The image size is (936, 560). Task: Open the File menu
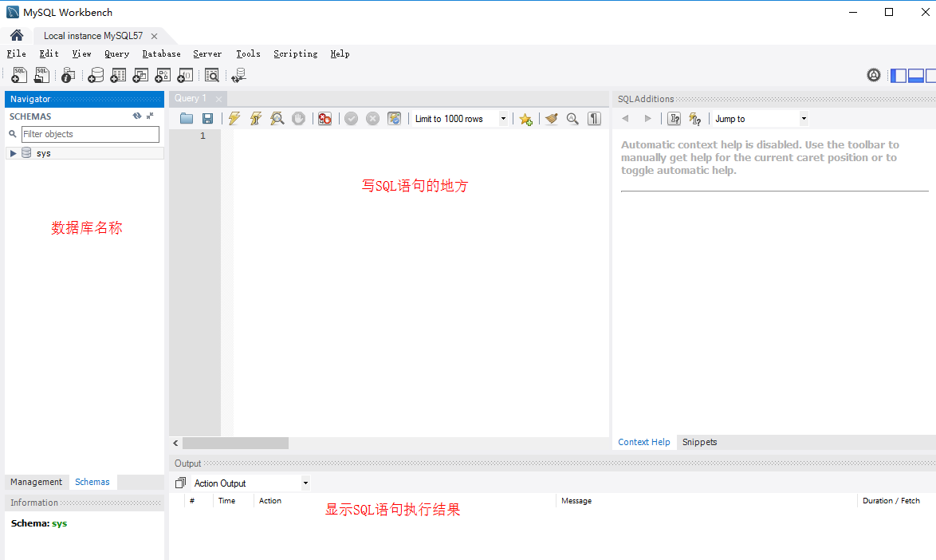(x=17, y=53)
